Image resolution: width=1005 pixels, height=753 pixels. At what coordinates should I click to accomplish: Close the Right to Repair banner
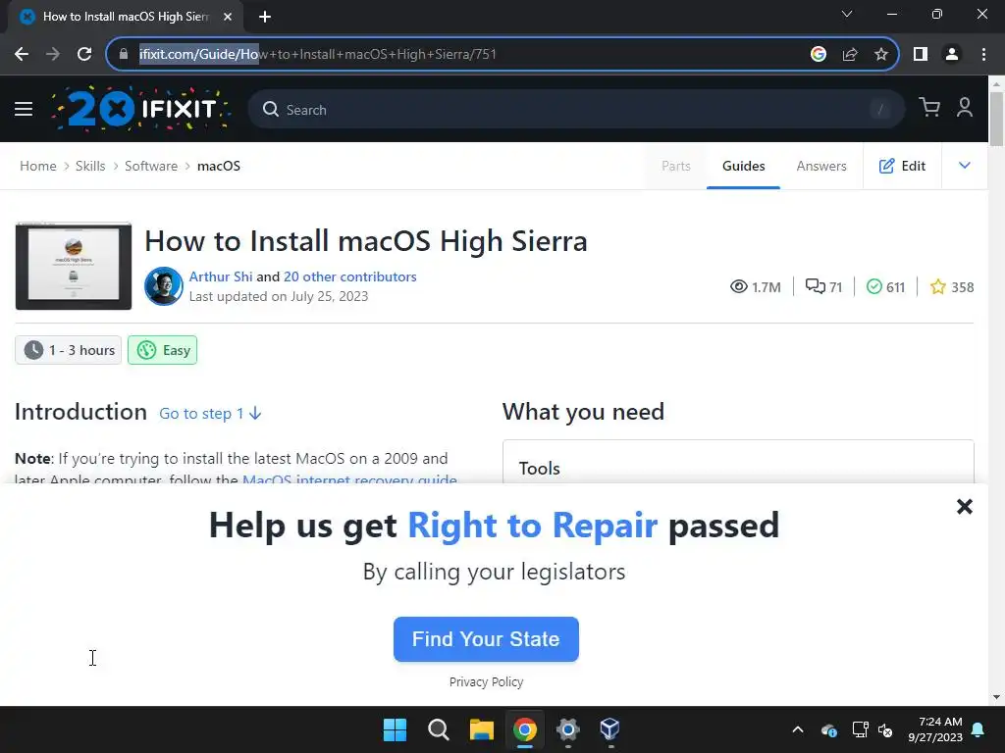(x=964, y=507)
